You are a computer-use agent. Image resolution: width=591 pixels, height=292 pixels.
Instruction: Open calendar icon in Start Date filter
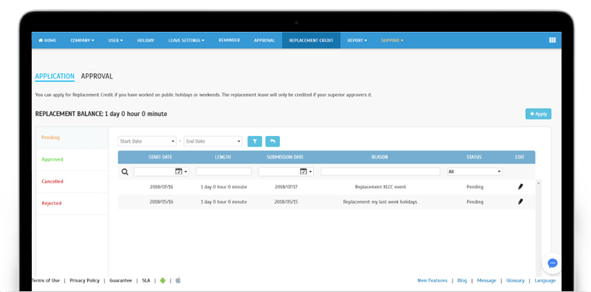point(179,172)
